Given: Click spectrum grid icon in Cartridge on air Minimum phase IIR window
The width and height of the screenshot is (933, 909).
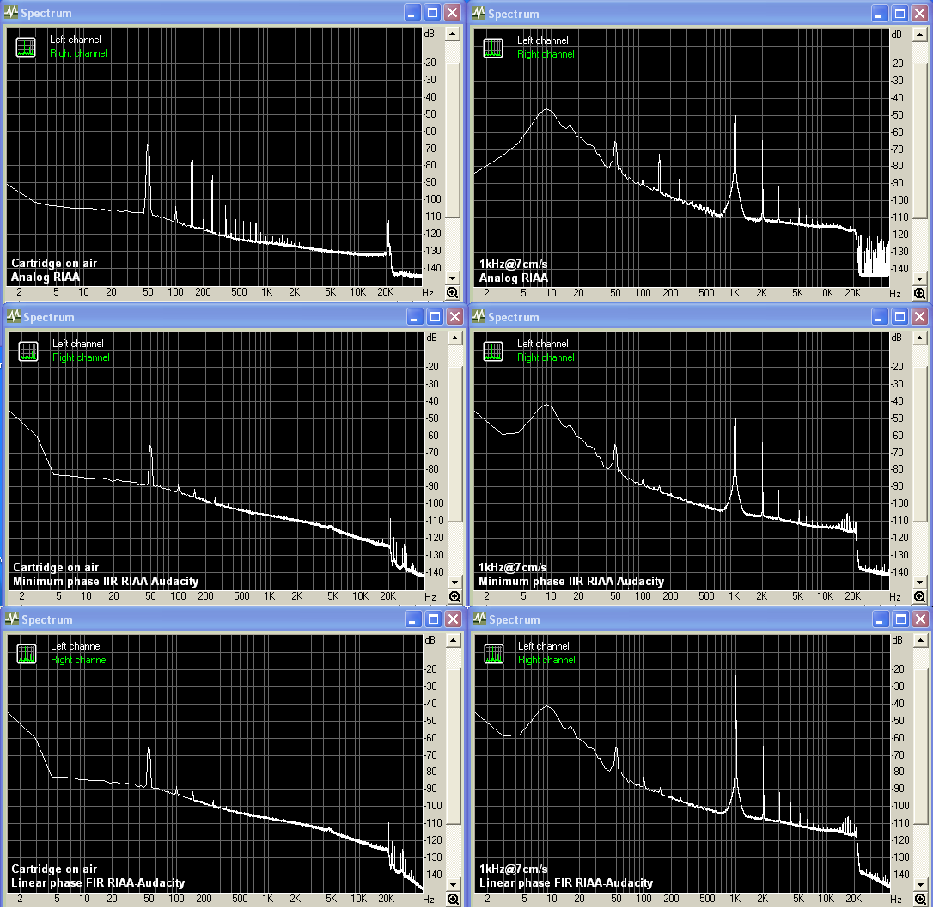Looking at the screenshot, I should [28, 351].
